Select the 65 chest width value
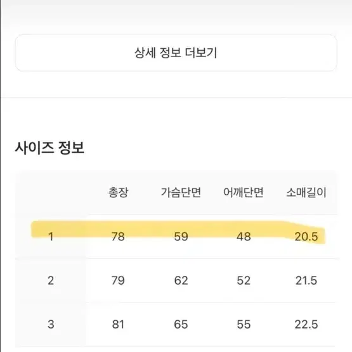 (181, 324)
